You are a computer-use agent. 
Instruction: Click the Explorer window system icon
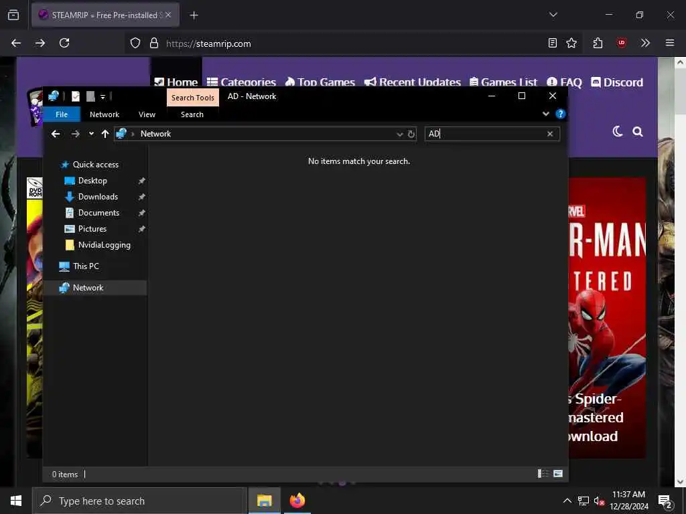(54, 96)
